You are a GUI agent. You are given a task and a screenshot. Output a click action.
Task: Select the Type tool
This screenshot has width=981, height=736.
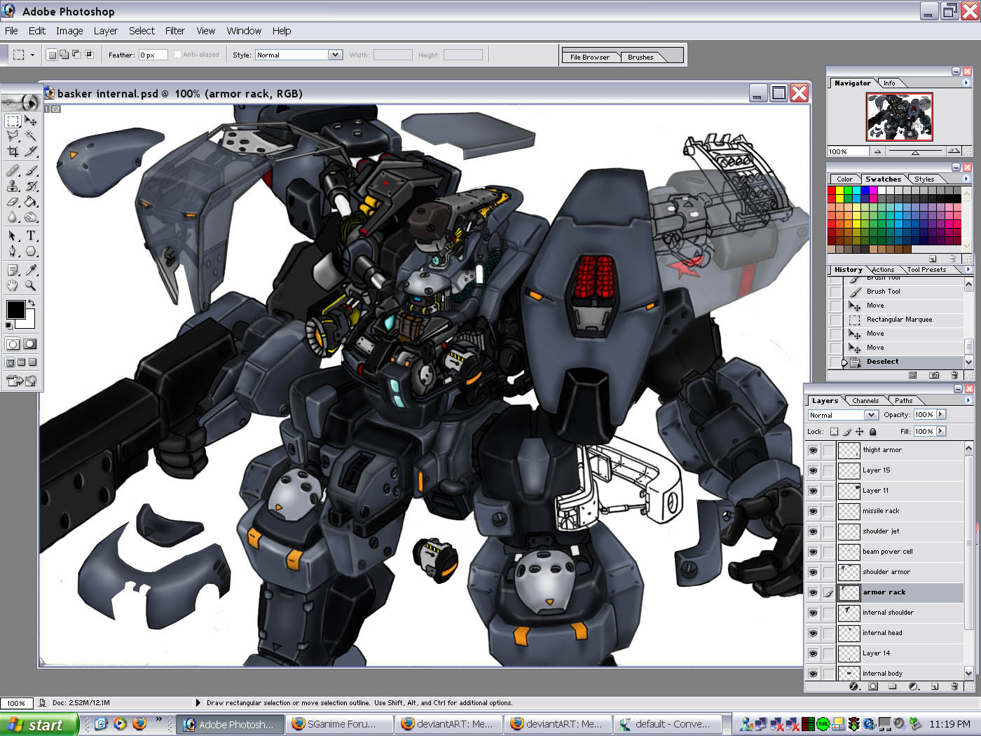31,236
